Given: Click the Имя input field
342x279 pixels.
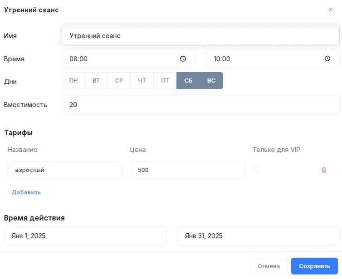Looking at the screenshot, I should point(200,35).
